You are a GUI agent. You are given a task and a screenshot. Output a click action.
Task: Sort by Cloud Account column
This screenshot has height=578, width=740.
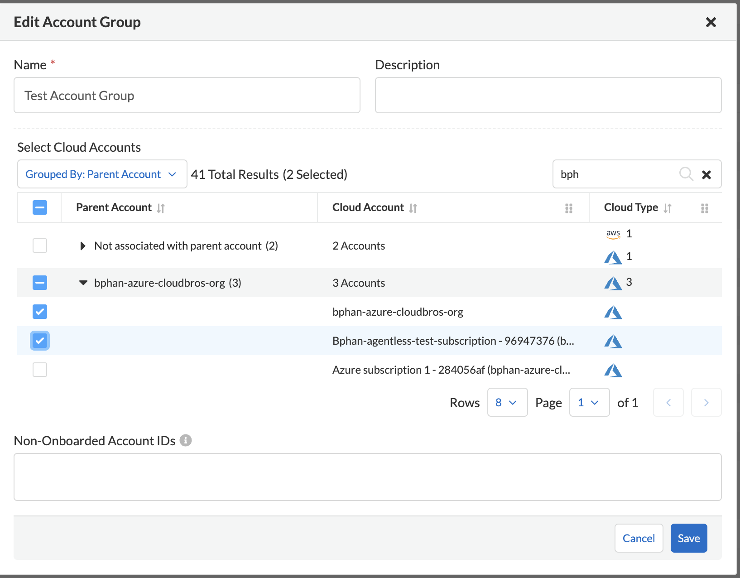tap(413, 208)
